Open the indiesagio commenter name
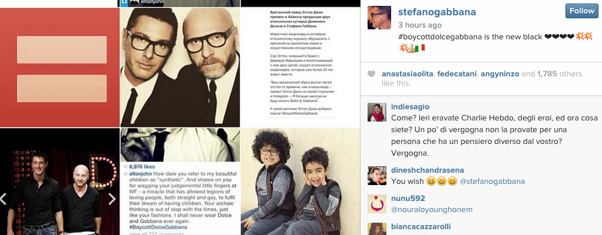This screenshot has height=235, width=602. coord(410,107)
